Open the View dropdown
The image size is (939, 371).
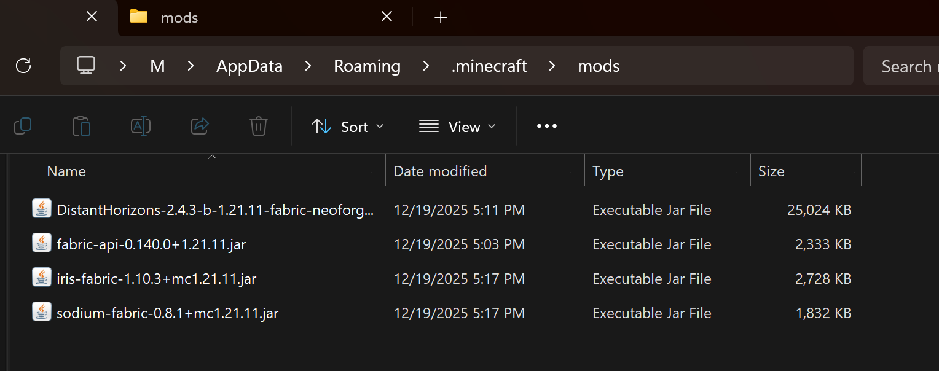click(x=457, y=127)
